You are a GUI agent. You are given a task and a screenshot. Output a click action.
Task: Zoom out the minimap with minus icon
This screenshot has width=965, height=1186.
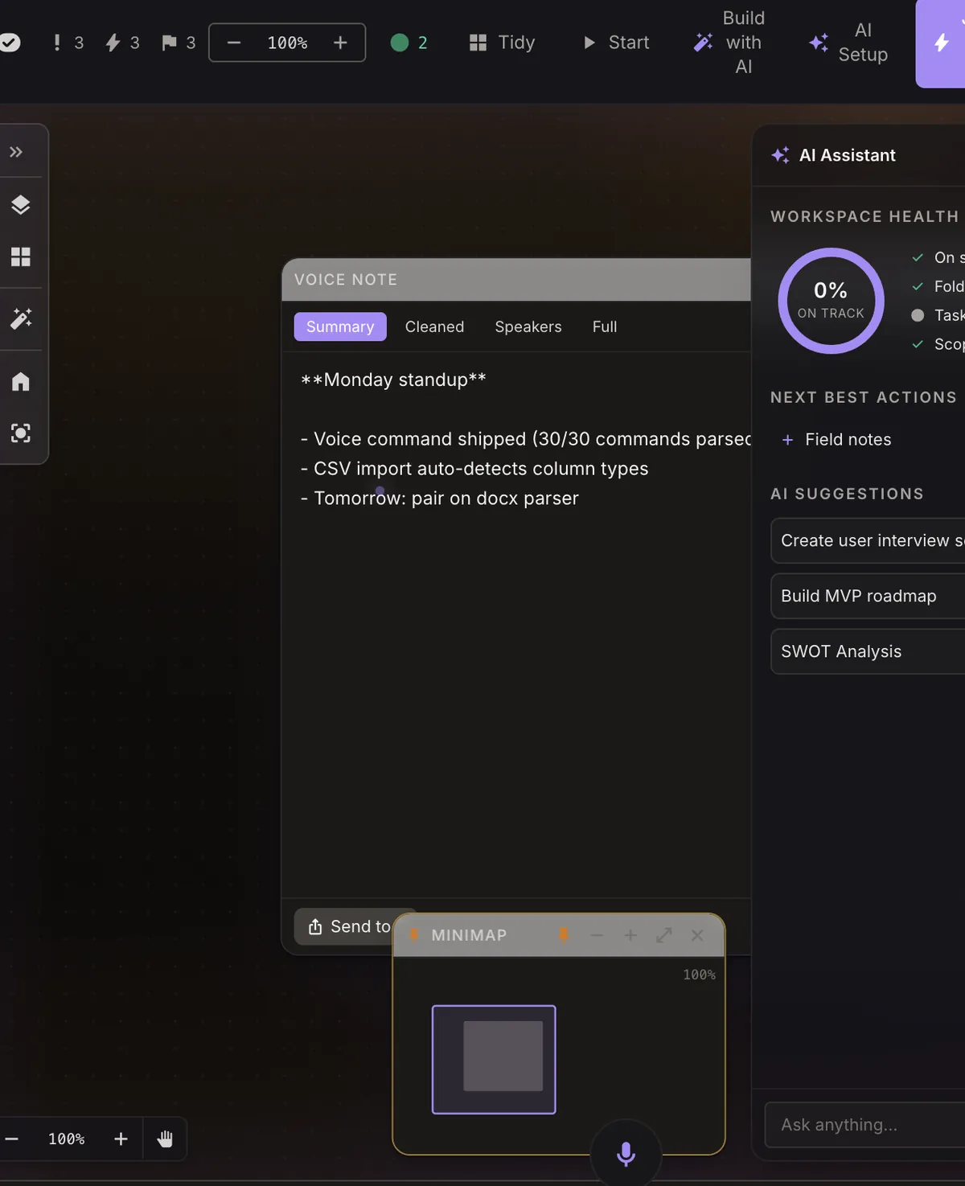click(597, 935)
